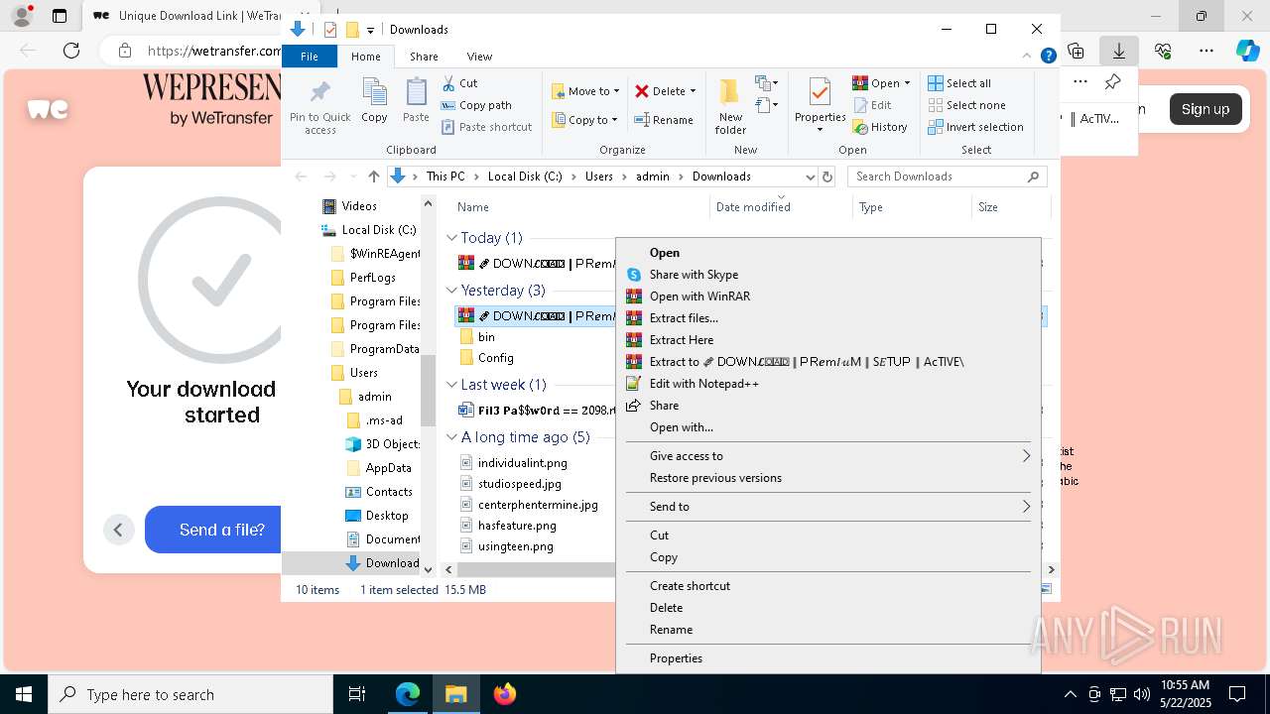This screenshot has width=1270, height=714.
Task: Click the Up one level arrow
Action: click(373, 177)
